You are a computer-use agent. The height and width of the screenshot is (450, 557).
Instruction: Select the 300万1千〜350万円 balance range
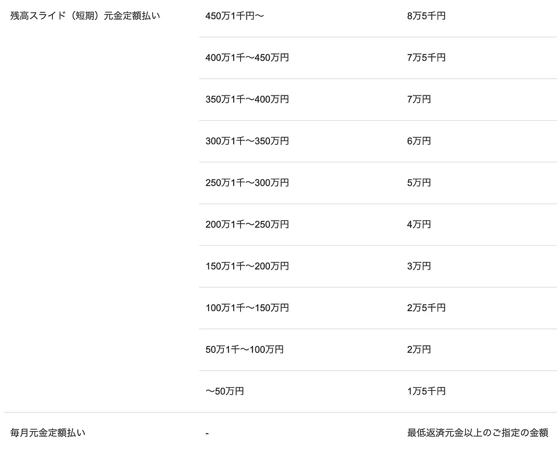coord(247,141)
